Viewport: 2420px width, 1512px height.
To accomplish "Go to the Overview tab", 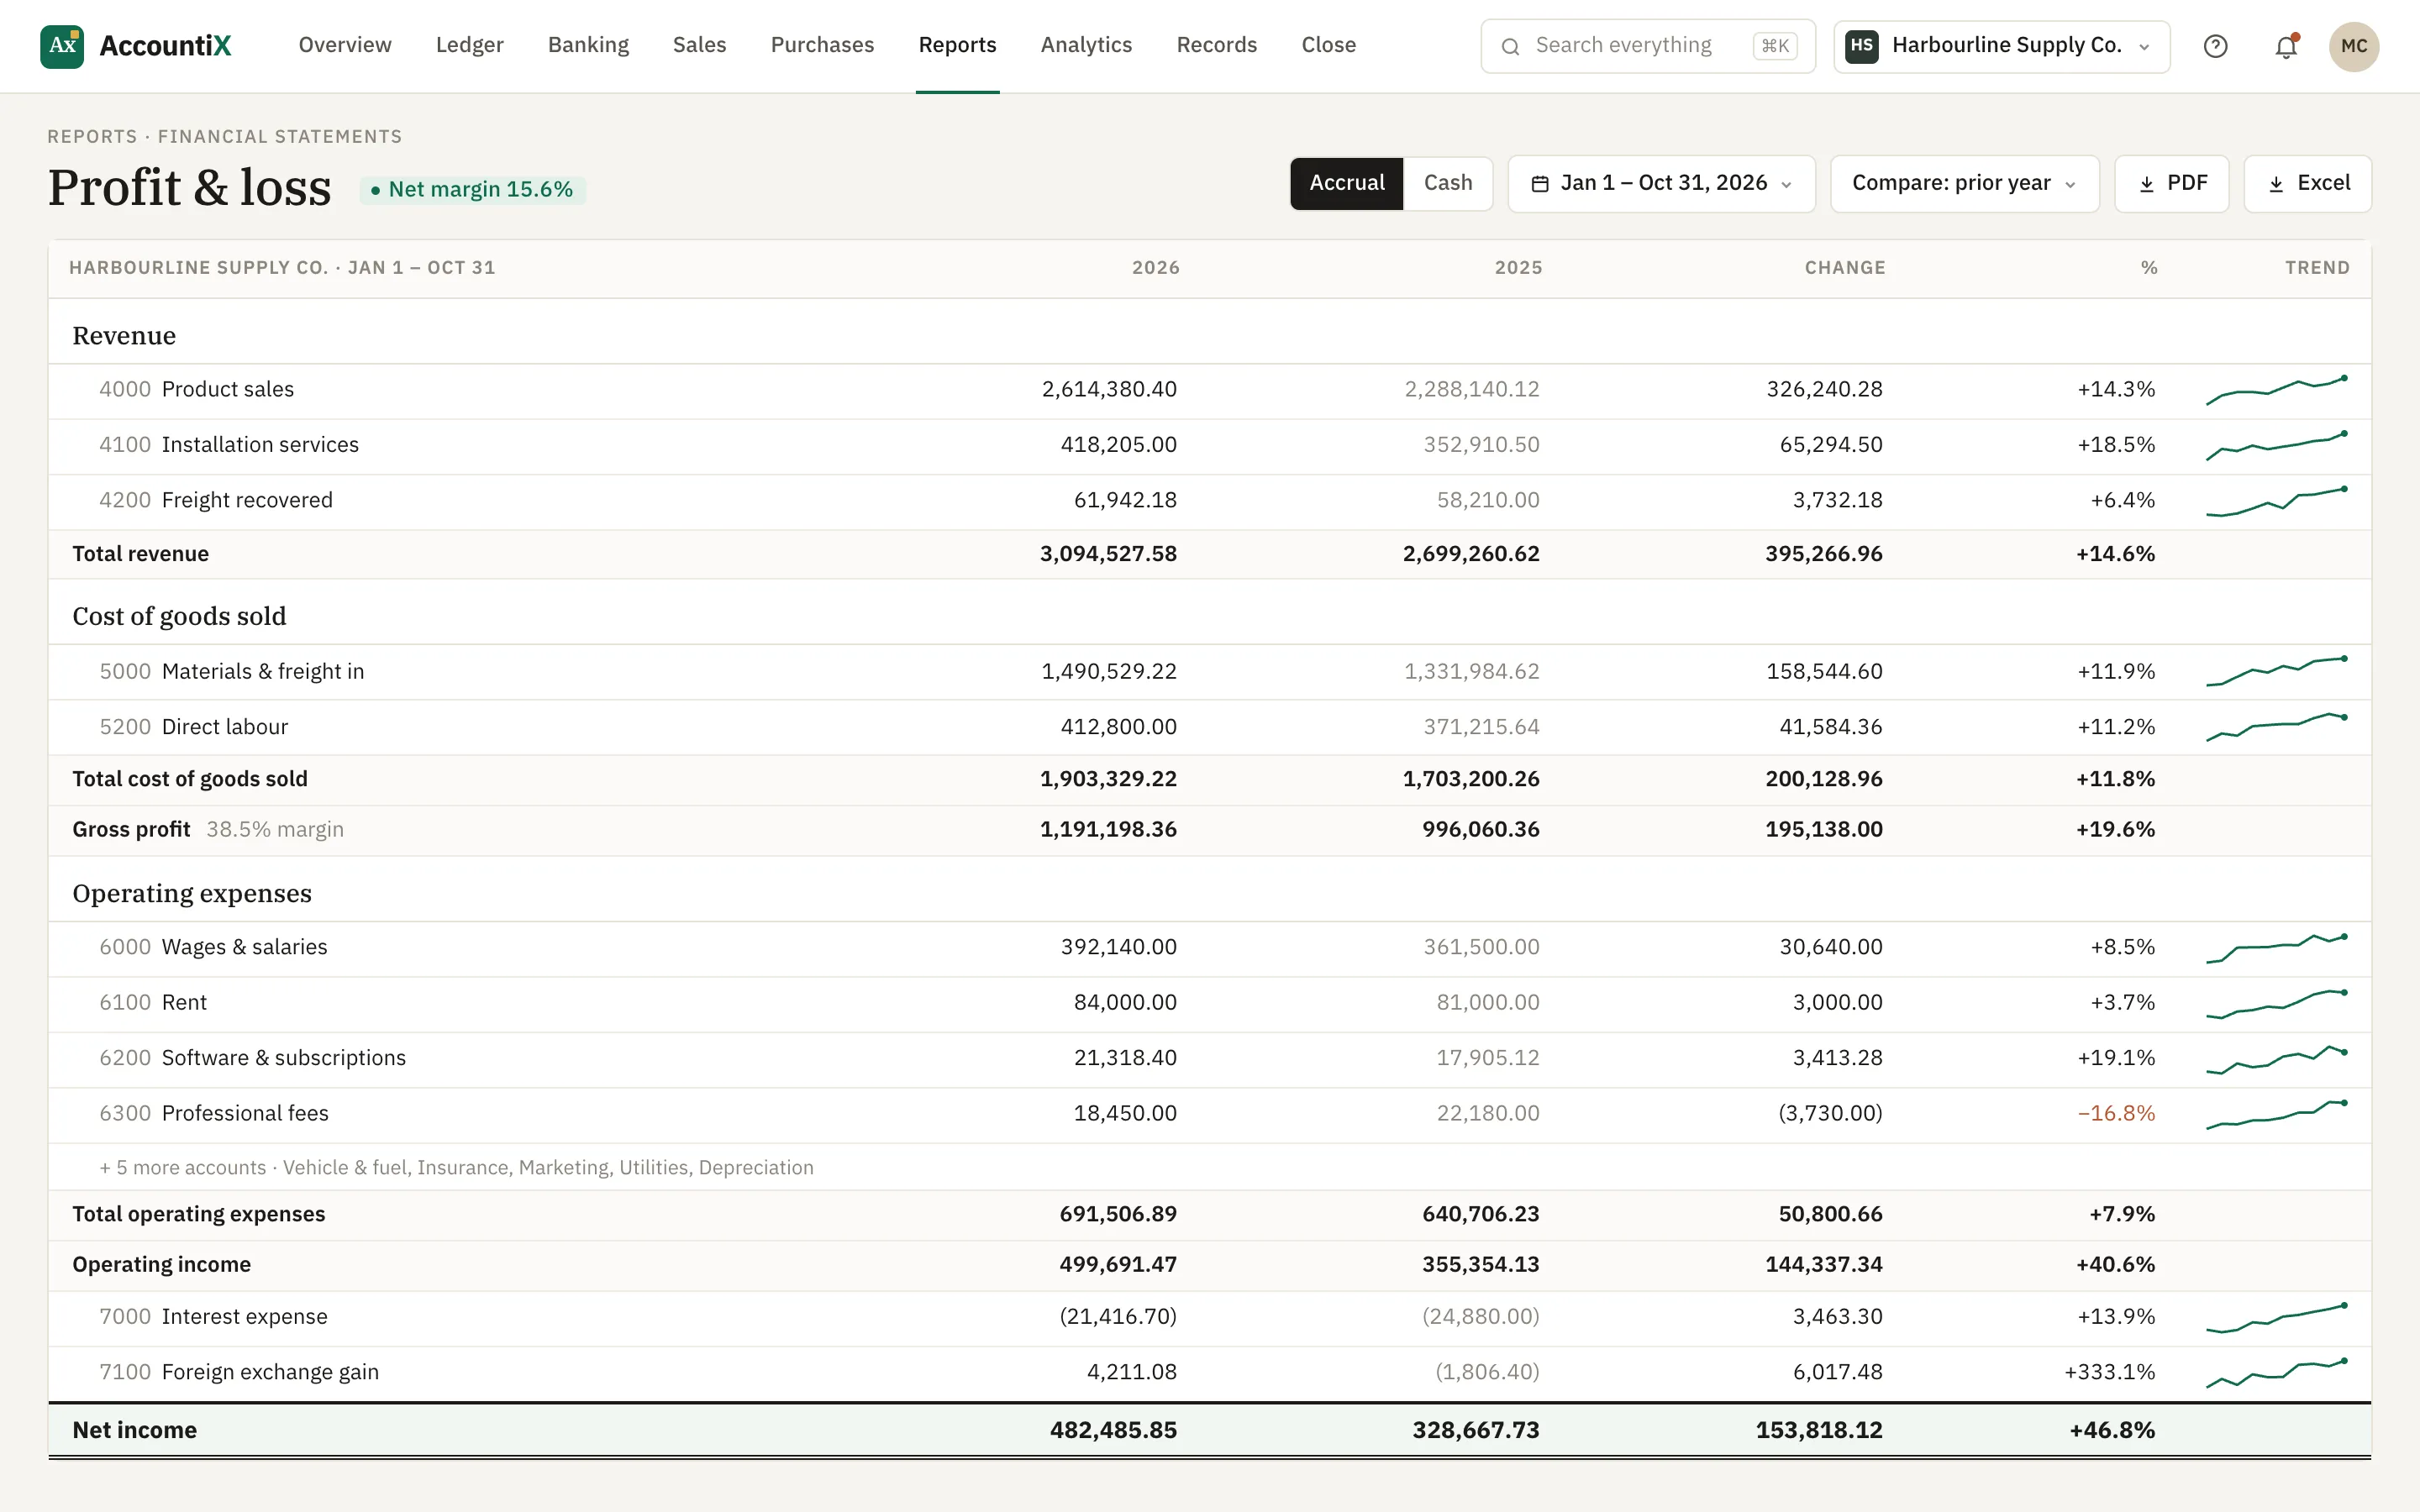I will pos(345,45).
